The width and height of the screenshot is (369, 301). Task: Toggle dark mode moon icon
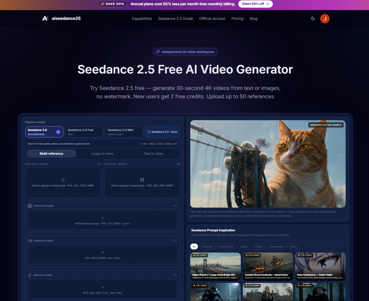point(313,18)
